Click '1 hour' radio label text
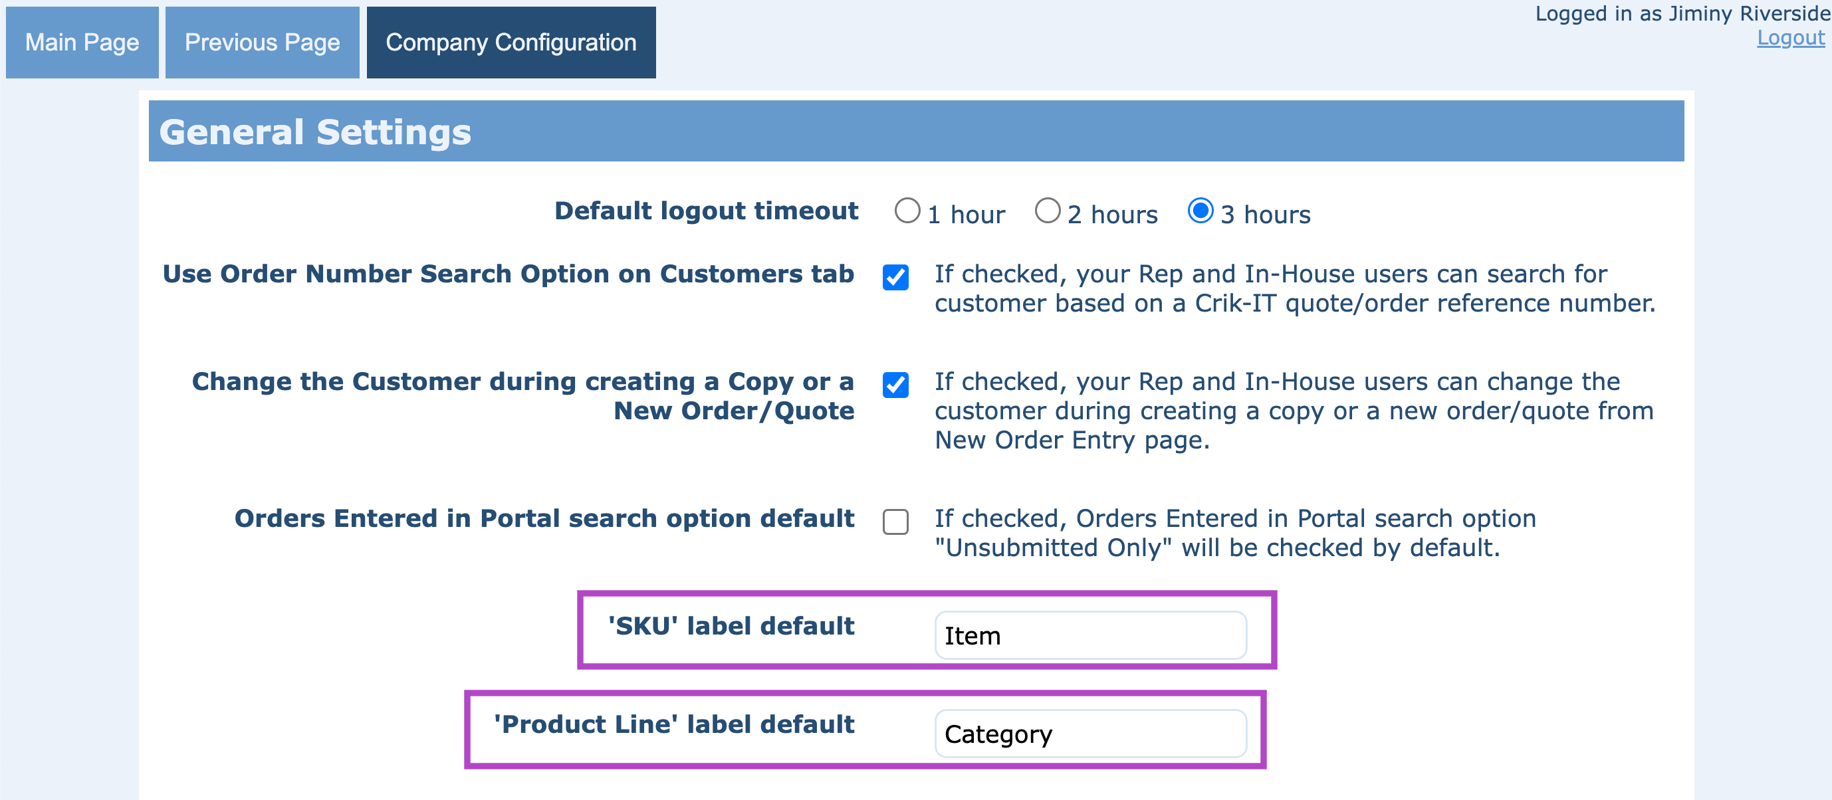Screen dimensions: 1832x800 tap(966, 215)
